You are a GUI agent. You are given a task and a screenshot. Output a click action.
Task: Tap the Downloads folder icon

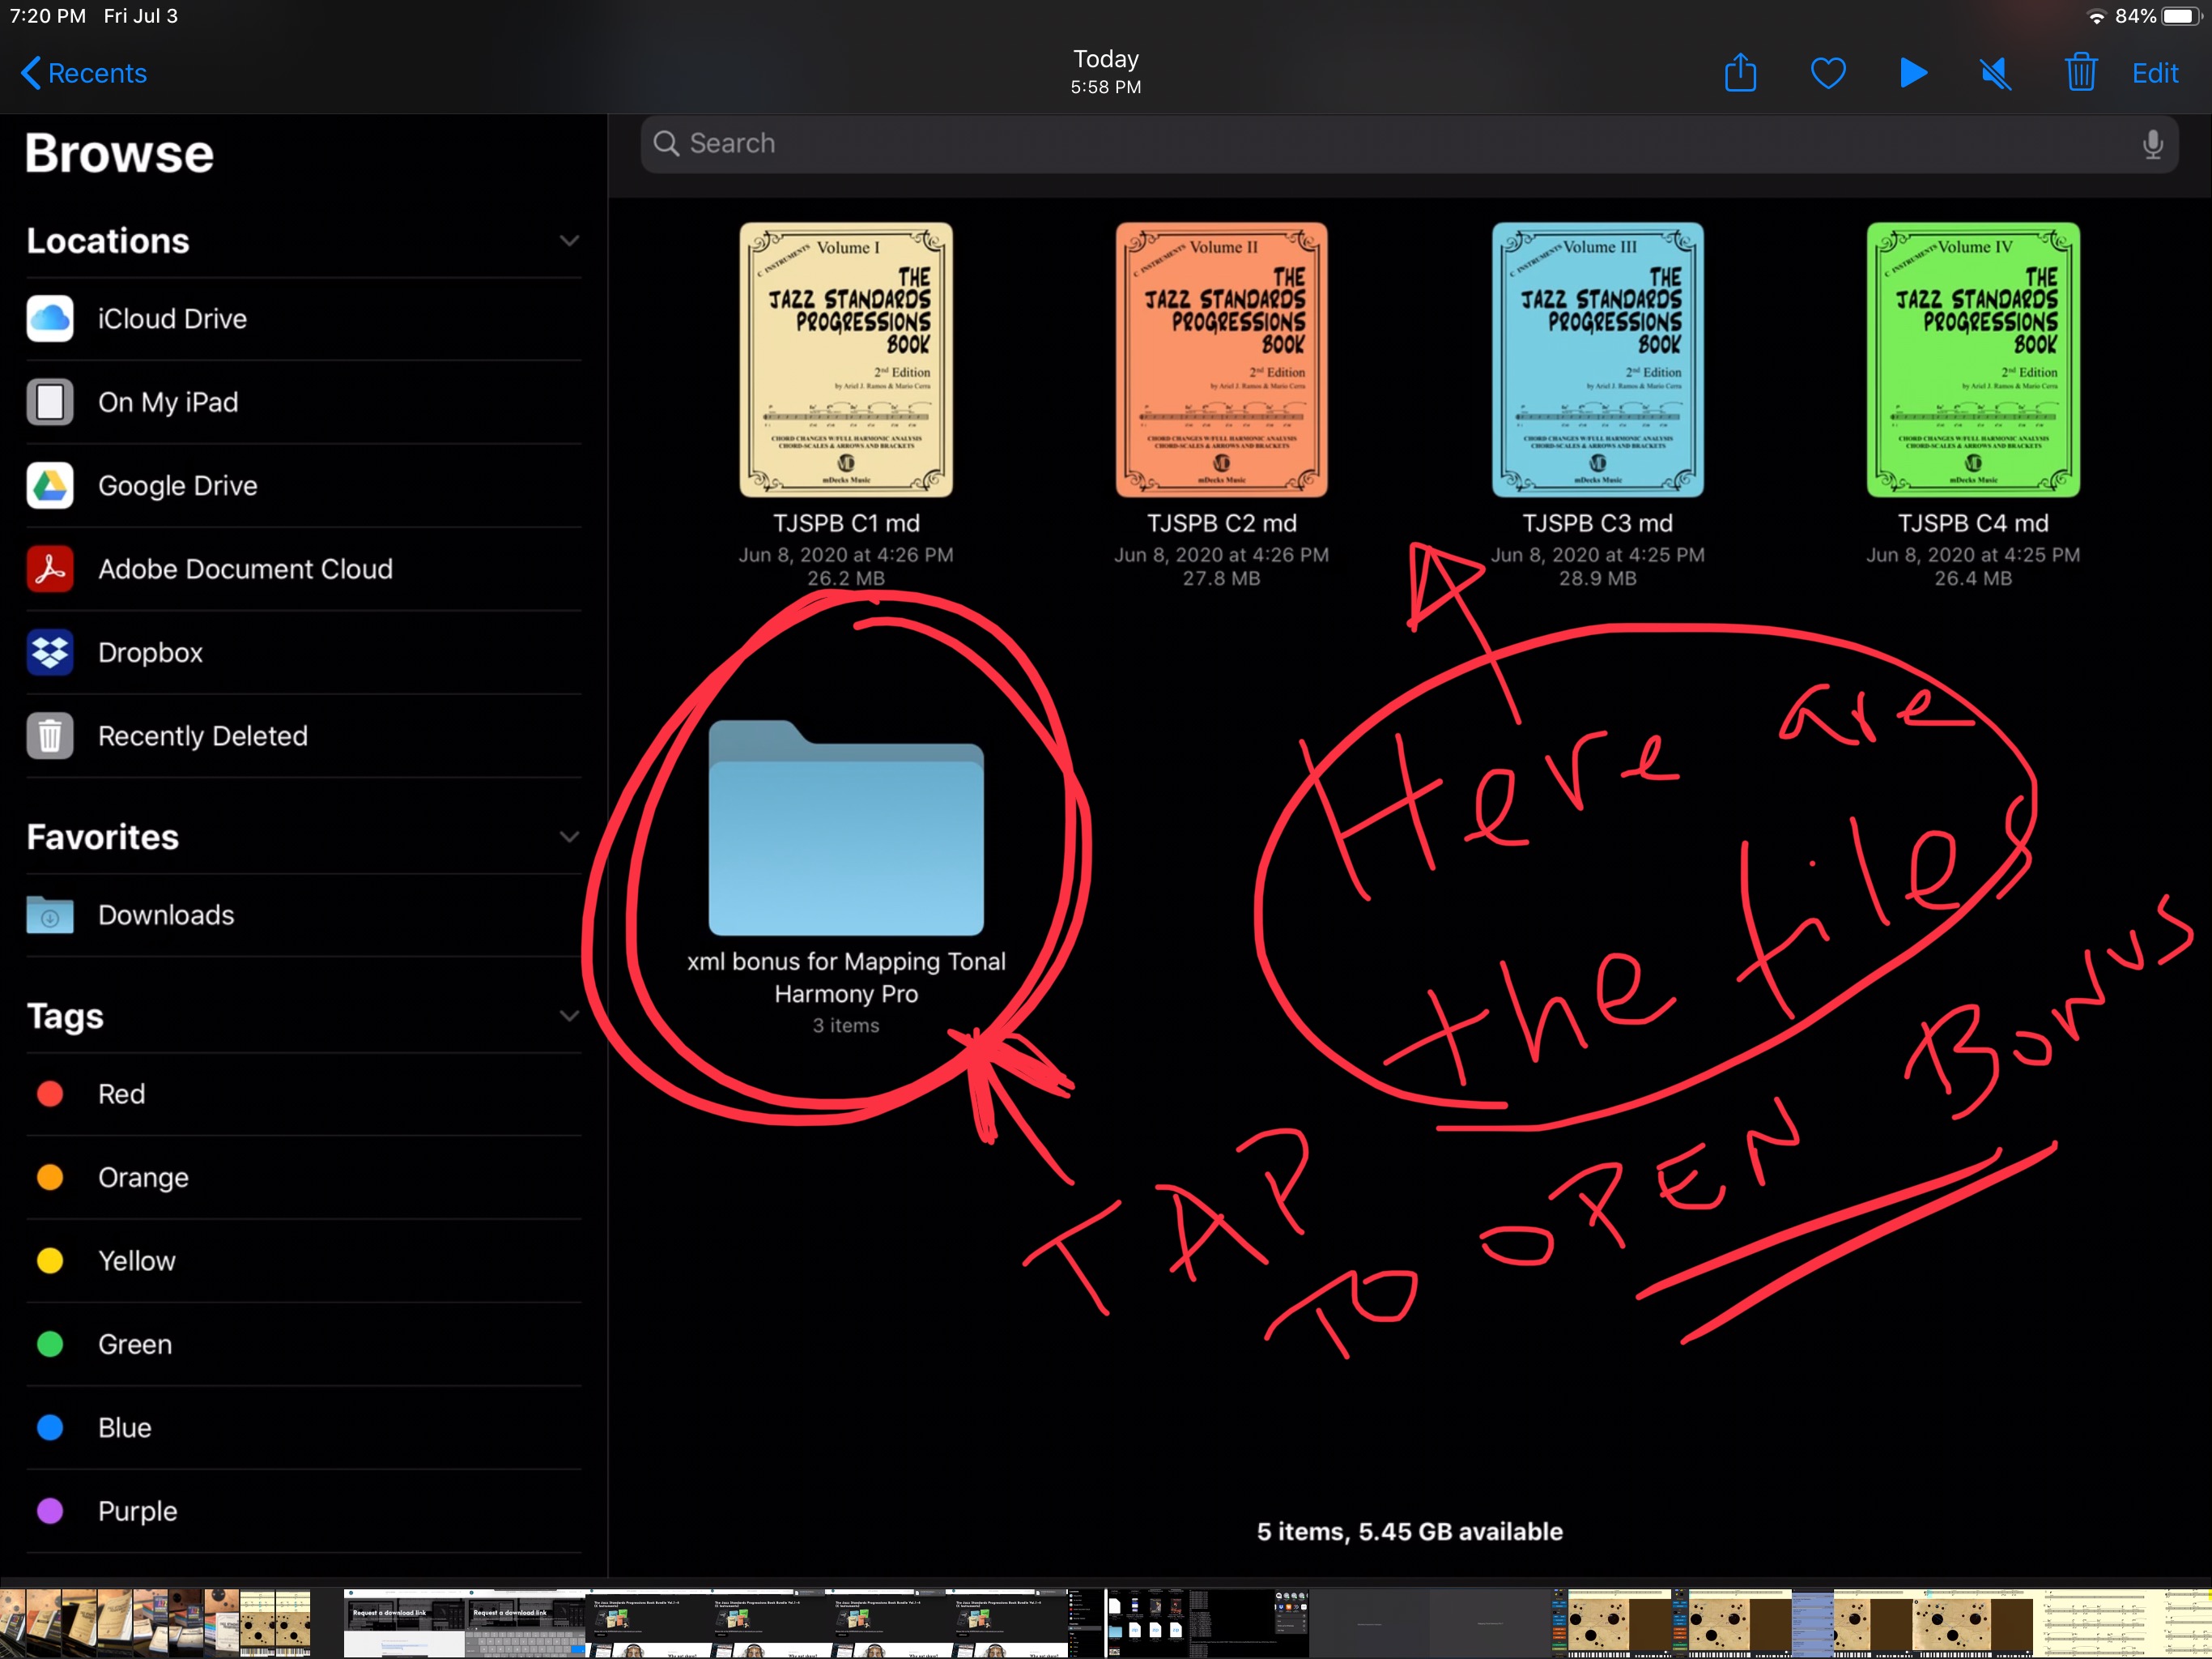[50, 915]
